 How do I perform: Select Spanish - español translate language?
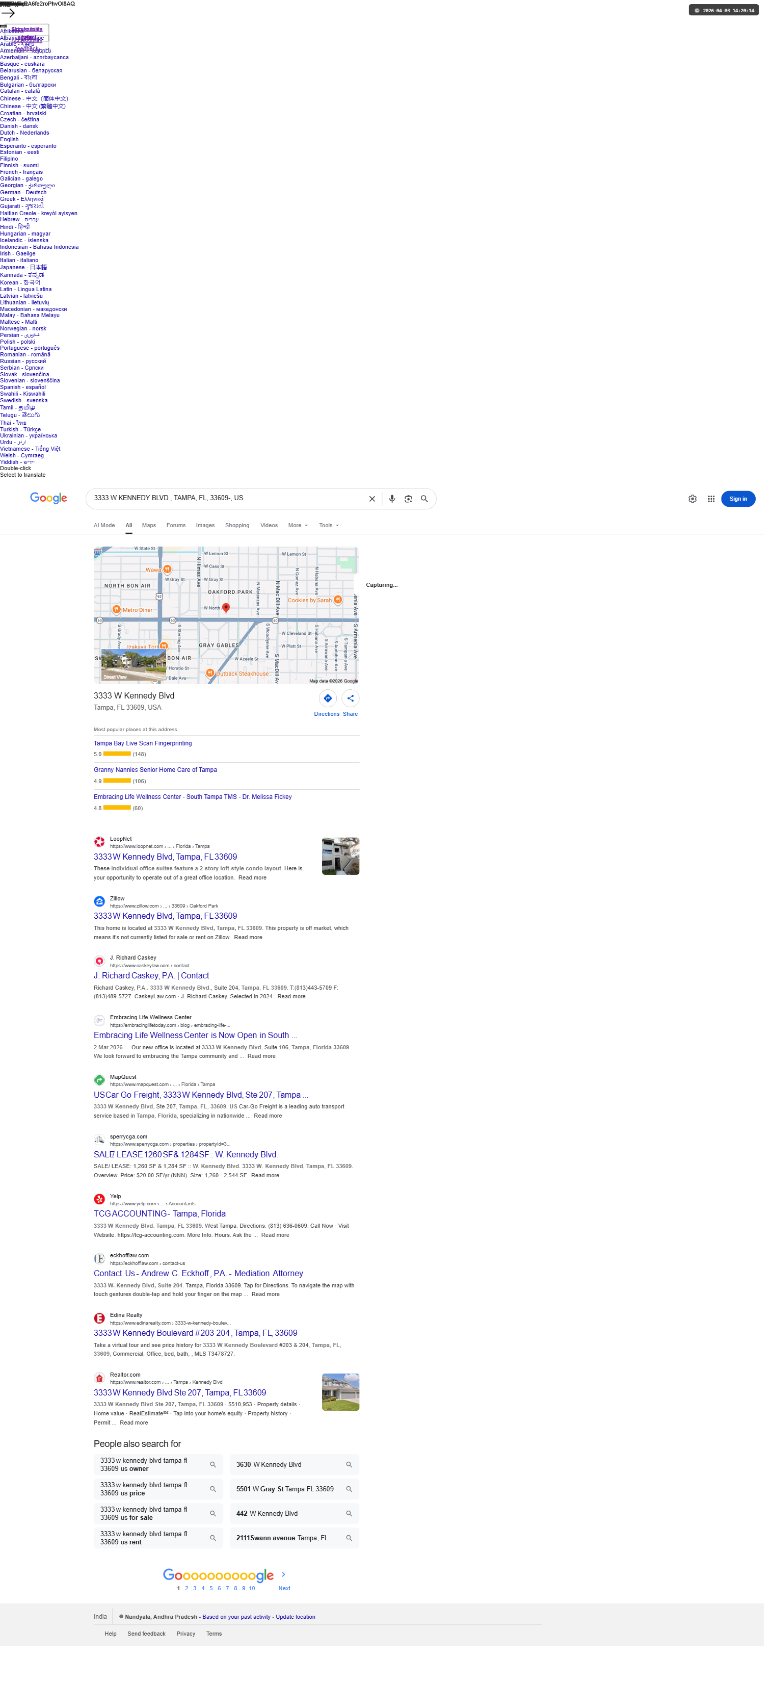[x=23, y=387]
